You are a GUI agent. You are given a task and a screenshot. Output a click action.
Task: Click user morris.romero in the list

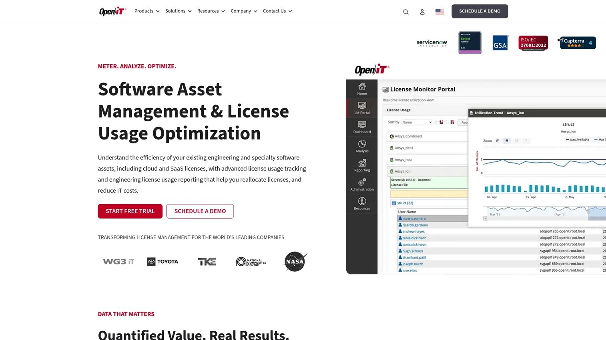point(414,219)
